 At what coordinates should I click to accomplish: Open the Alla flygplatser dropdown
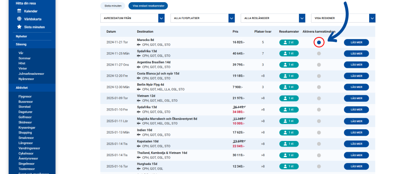(203, 18)
